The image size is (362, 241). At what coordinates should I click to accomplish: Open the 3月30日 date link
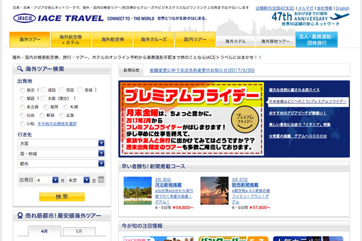click(x=163, y=180)
